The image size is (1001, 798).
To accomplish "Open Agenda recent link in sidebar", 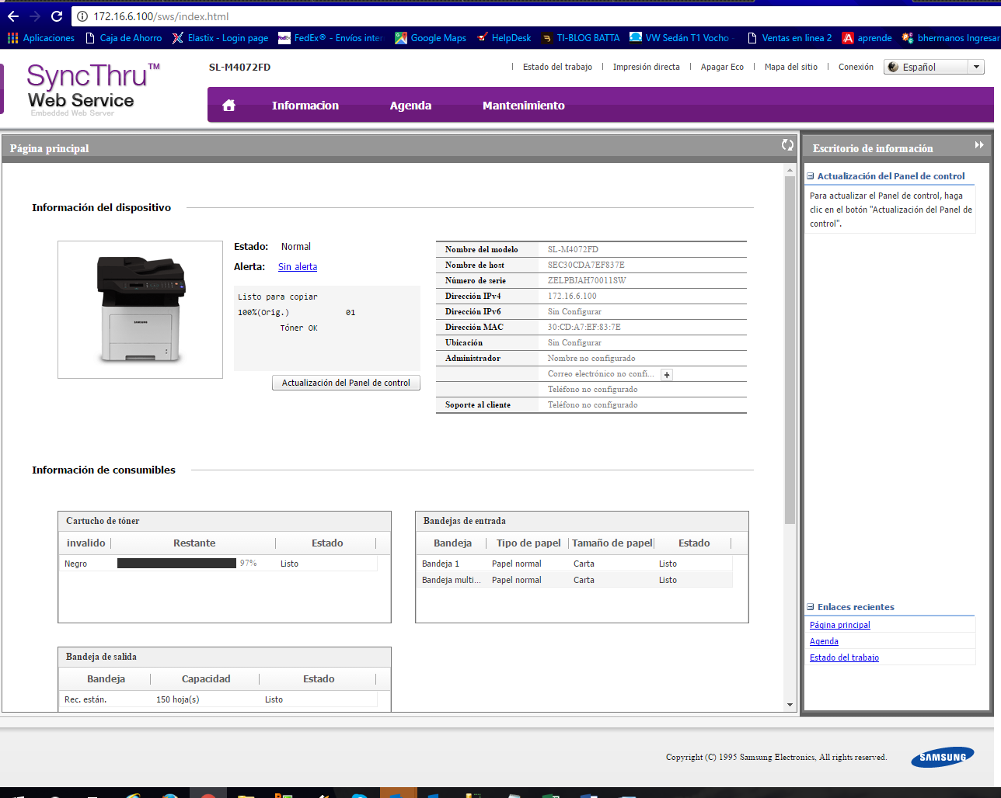I will 824,641.
